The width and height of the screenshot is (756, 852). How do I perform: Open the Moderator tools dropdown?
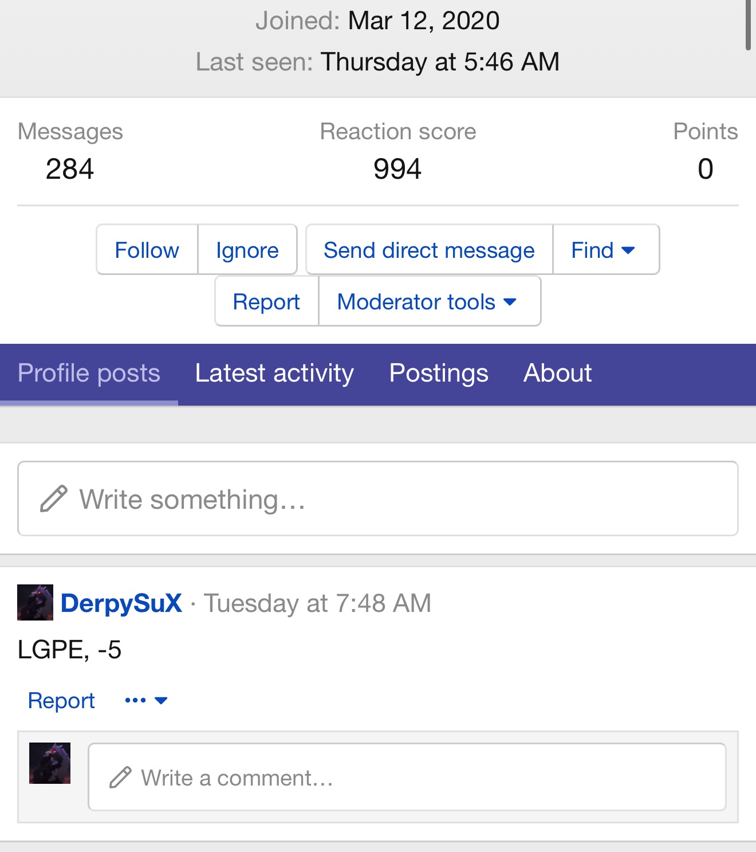coord(430,301)
